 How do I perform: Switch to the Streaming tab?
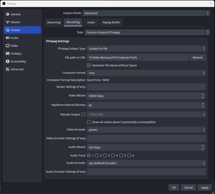click(x=53, y=22)
